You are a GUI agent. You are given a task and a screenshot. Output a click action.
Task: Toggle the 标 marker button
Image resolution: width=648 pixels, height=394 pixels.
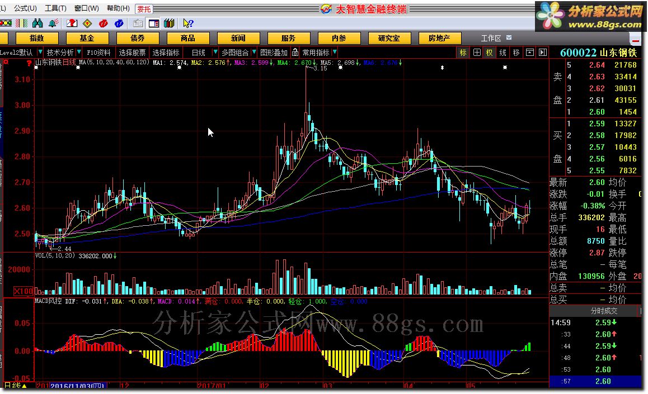pos(463,53)
